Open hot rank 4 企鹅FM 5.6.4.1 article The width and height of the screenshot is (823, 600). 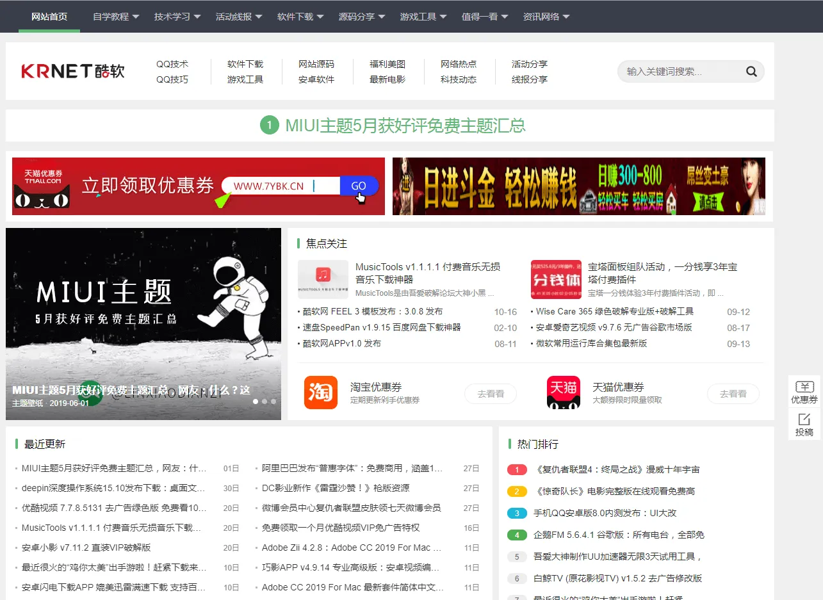tap(619, 535)
